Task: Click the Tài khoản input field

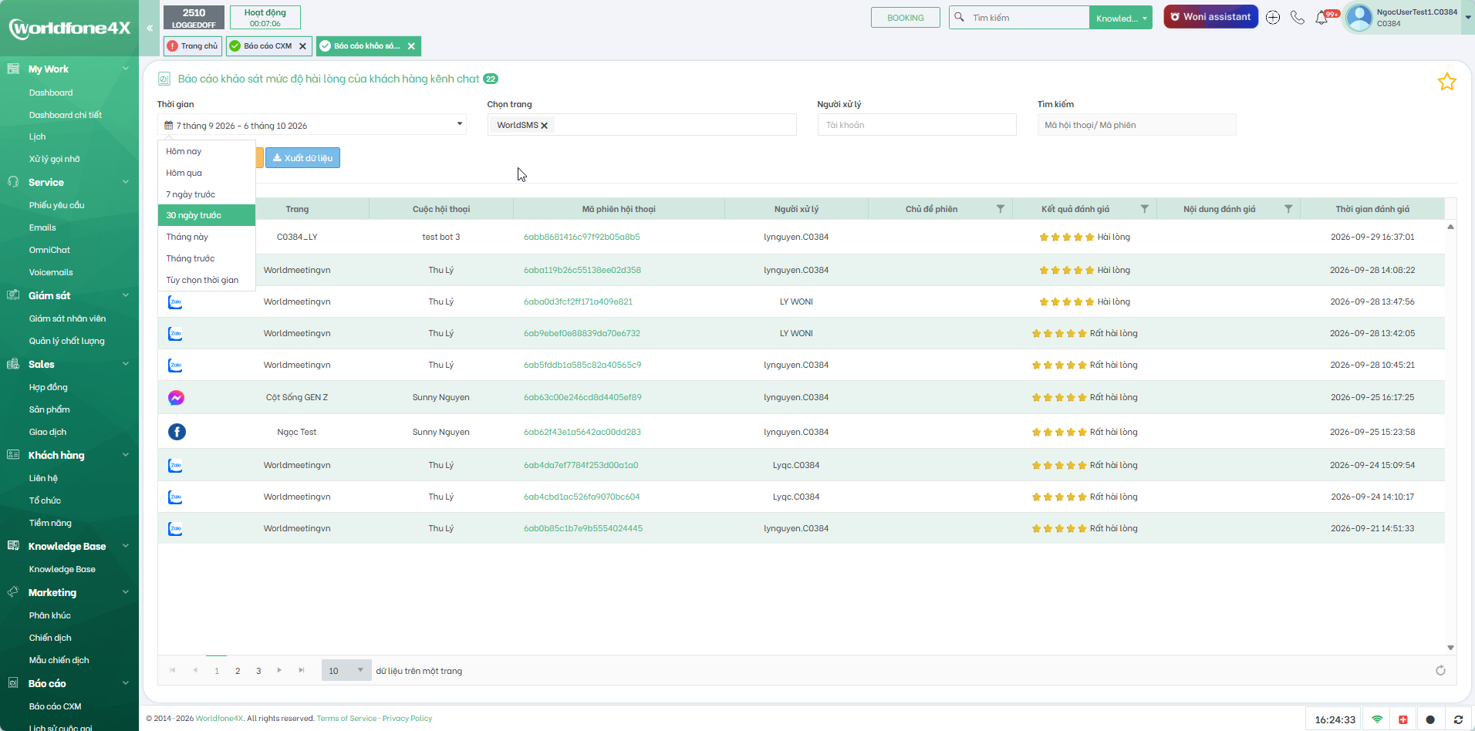Action: (916, 125)
